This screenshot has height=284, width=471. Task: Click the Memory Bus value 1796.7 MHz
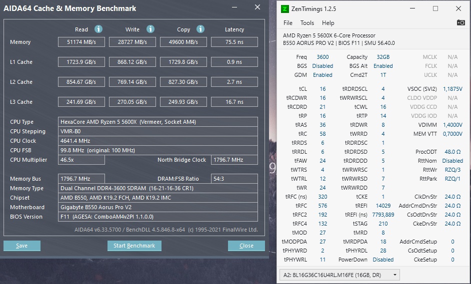click(81, 179)
